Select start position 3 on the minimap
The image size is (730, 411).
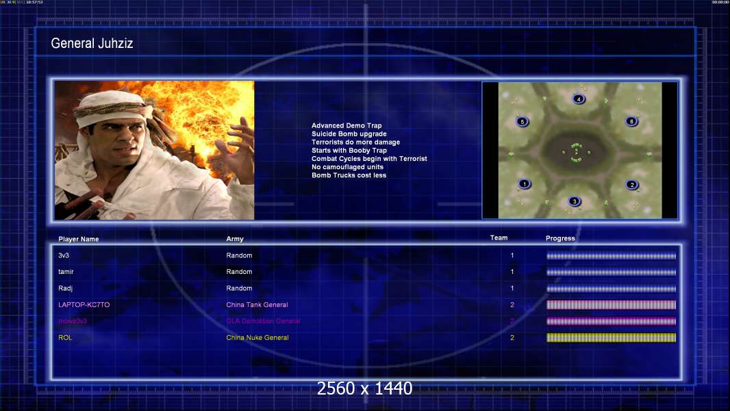coord(575,201)
